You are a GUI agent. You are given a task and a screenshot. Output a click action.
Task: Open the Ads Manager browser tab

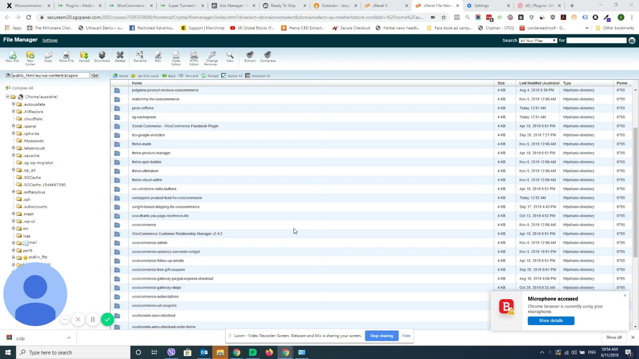pos(233,5)
